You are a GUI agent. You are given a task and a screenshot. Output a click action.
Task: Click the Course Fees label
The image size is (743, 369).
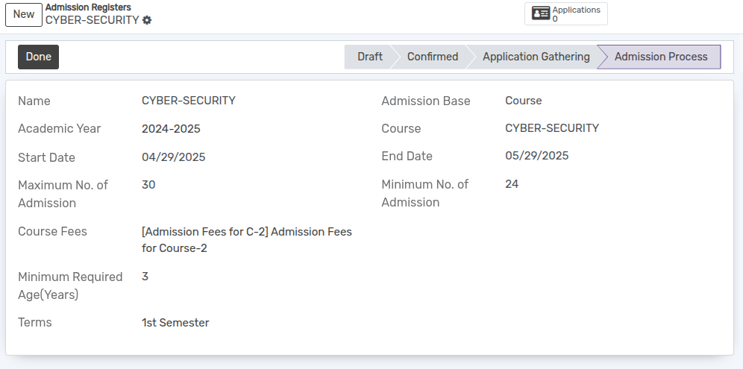(53, 231)
